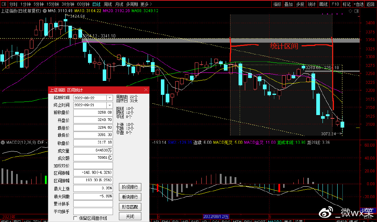Screen dimensions: 377x222
Task: Click the 阶段排行 button
Action: pos(130,187)
